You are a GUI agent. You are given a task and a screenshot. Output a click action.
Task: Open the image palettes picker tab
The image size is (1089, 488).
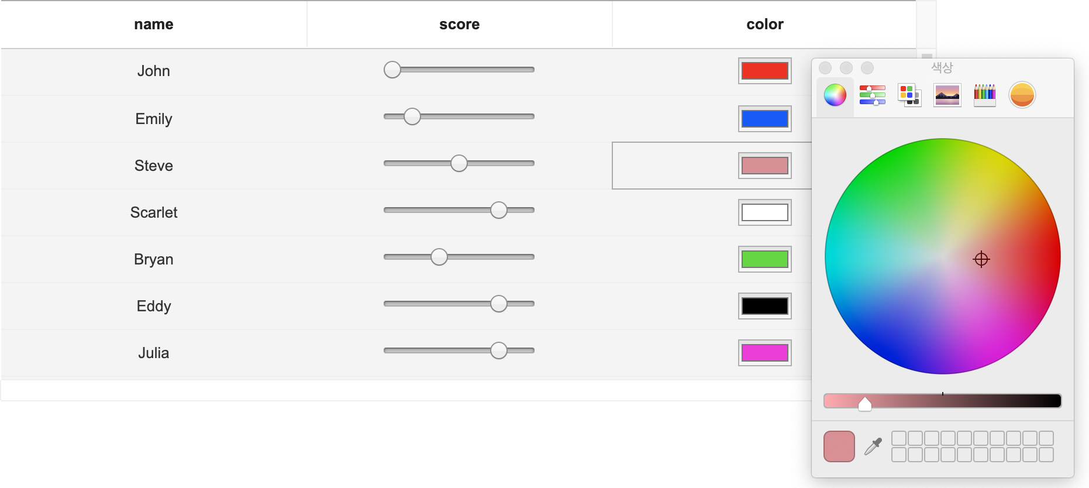(x=947, y=95)
